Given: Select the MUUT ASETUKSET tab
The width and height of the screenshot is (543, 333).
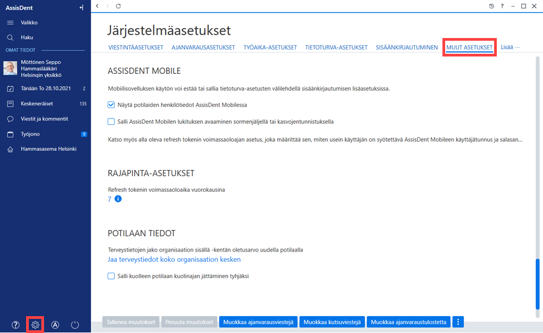Looking at the screenshot, I should [x=469, y=47].
